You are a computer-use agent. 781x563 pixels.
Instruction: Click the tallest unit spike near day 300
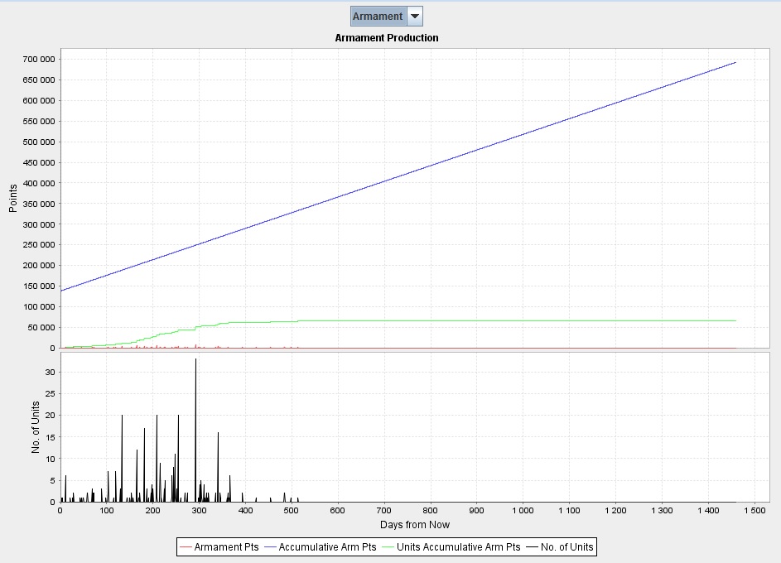pos(195,359)
